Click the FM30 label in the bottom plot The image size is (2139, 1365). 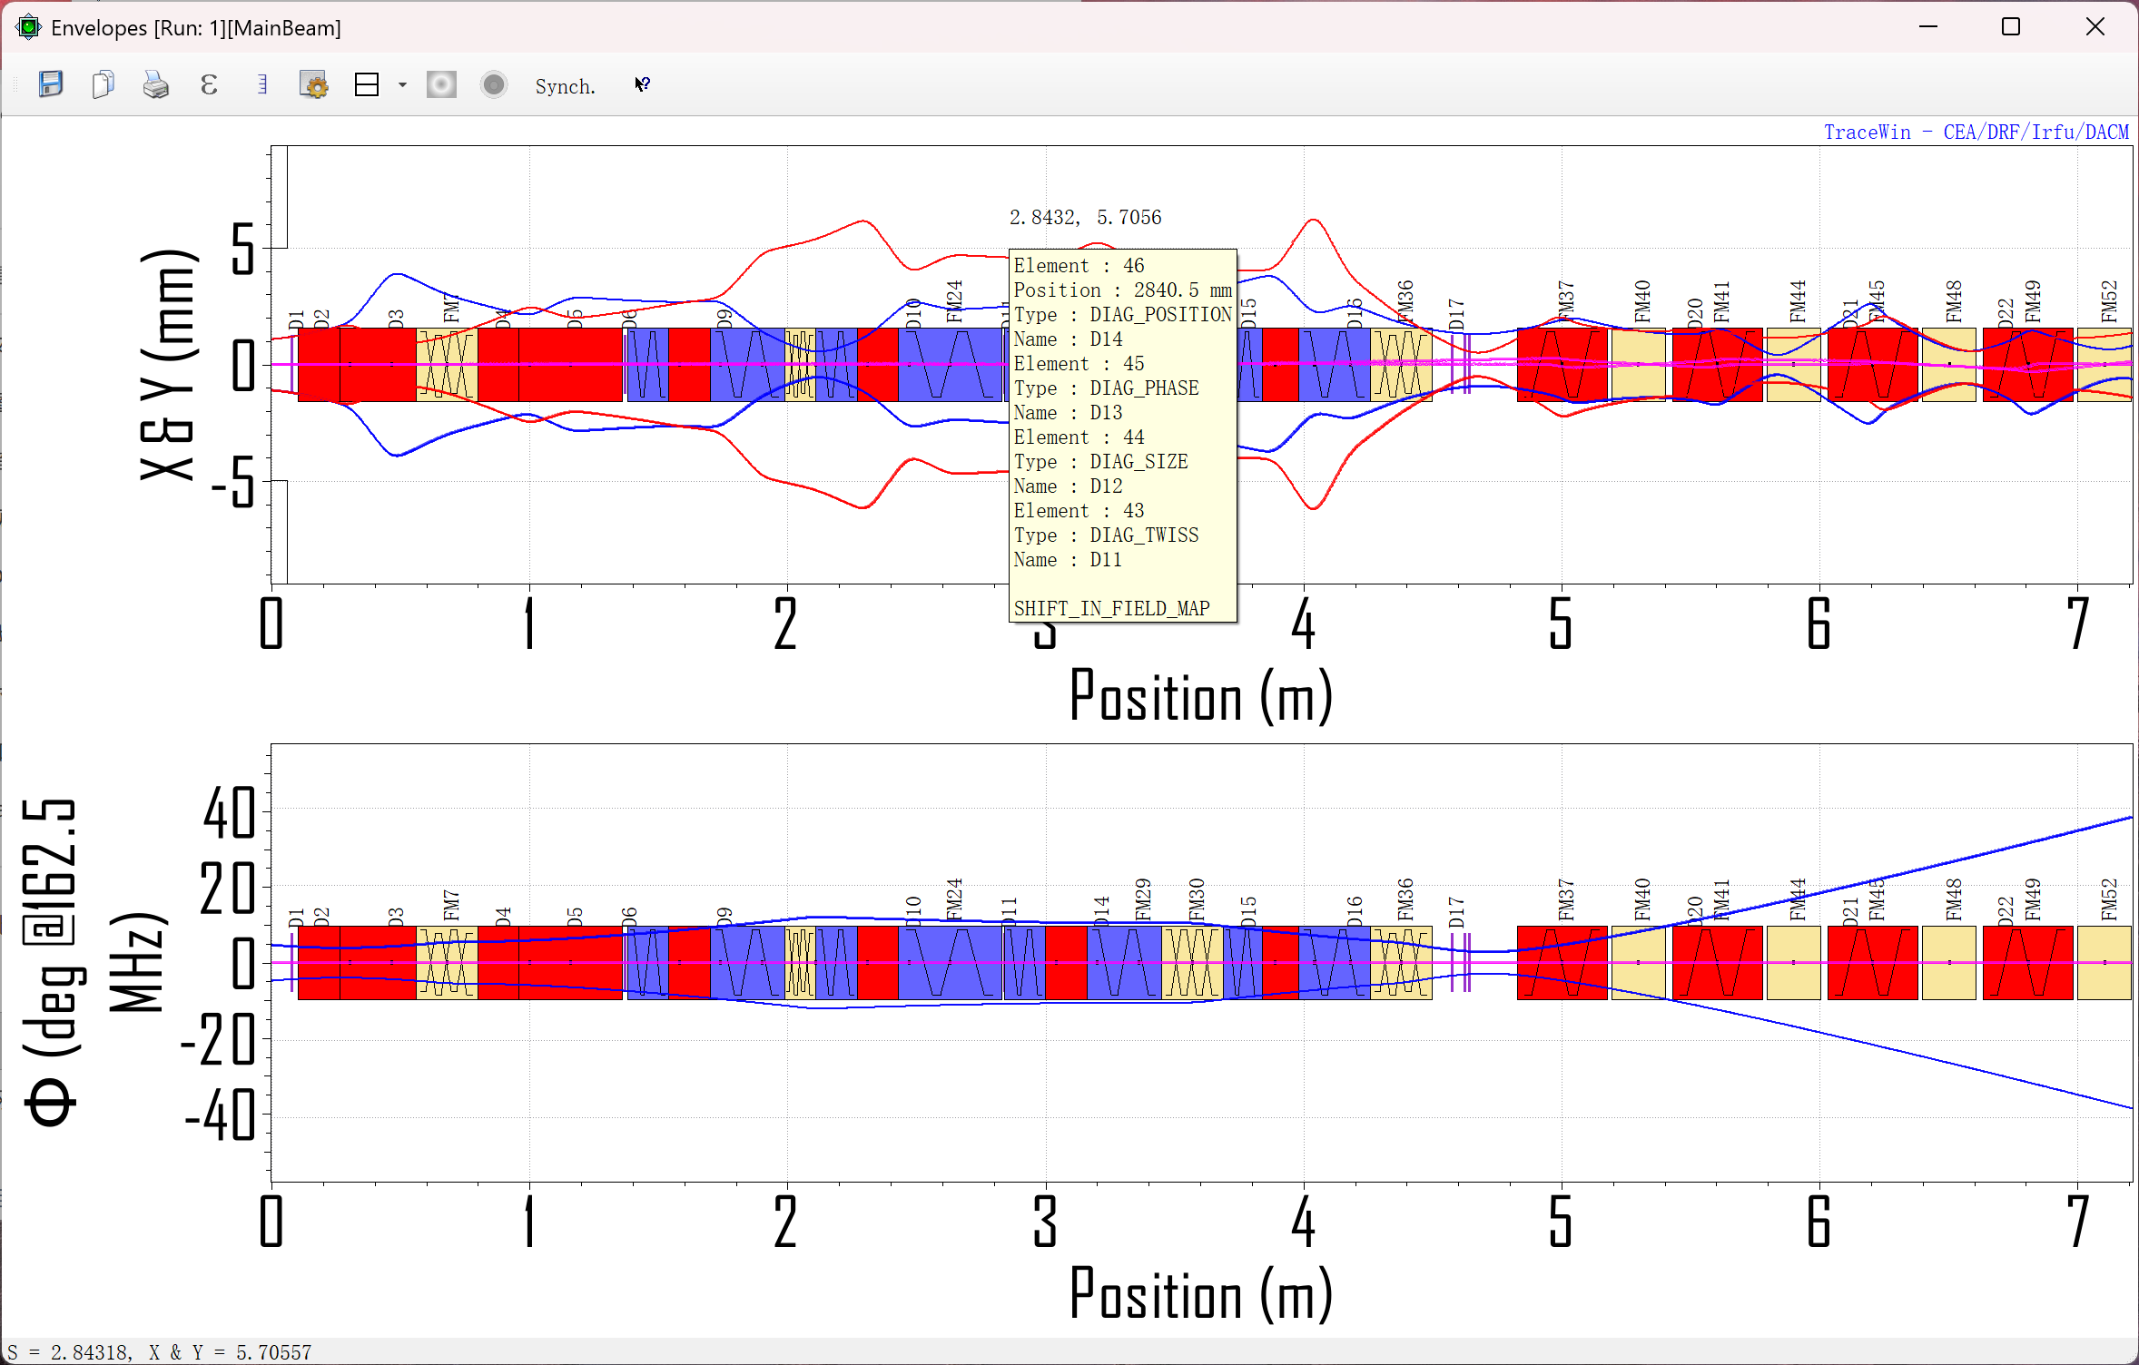[x=1197, y=899]
